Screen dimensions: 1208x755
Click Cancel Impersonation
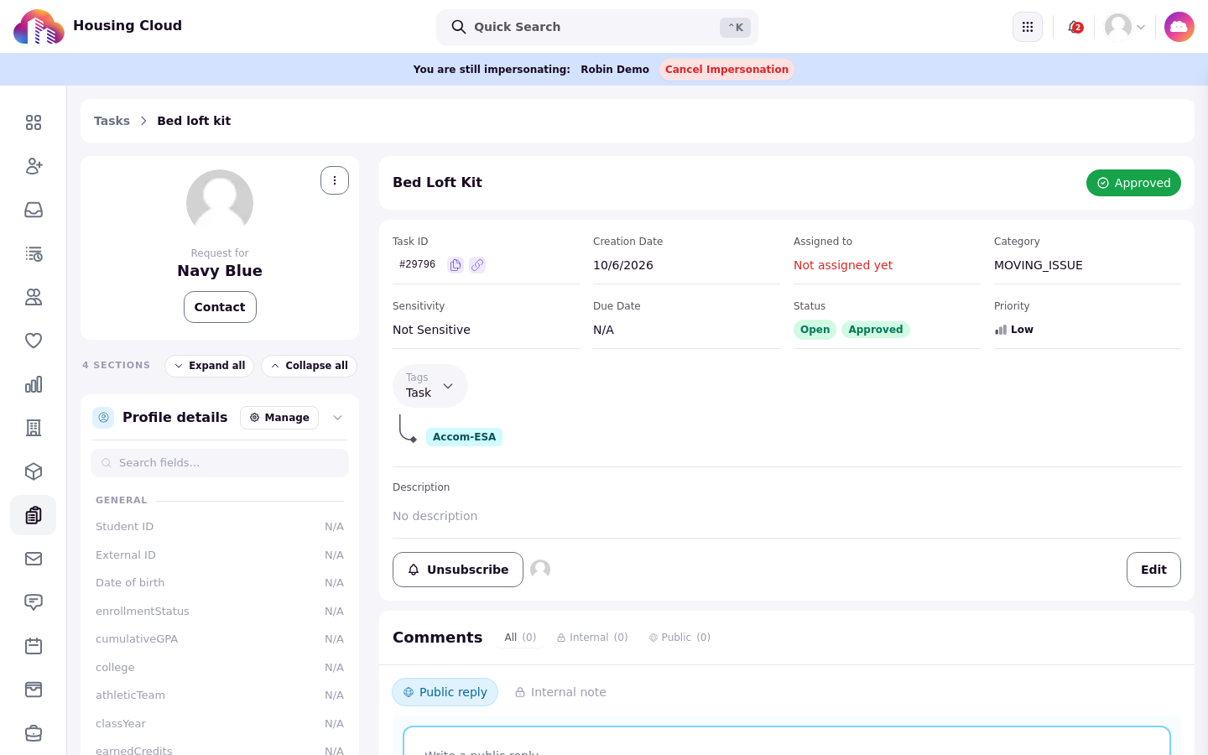click(x=726, y=70)
